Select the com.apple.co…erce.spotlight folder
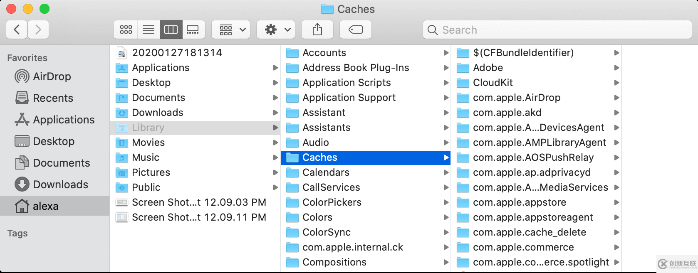 [537, 262]
